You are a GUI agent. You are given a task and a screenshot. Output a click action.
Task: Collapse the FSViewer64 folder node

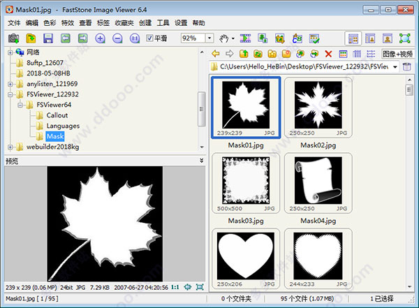pyautogui.click(x=20, y=105)
